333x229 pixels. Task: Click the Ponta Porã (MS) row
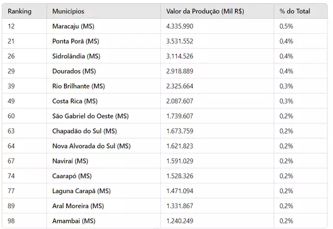pos(164,41)
